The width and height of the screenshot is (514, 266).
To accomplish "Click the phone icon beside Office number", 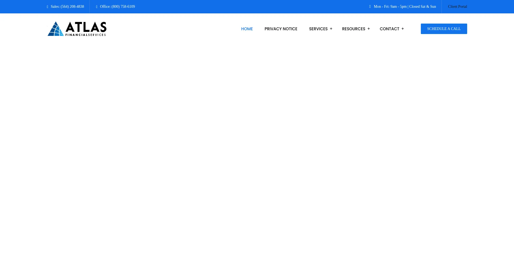I will point(97,7).
